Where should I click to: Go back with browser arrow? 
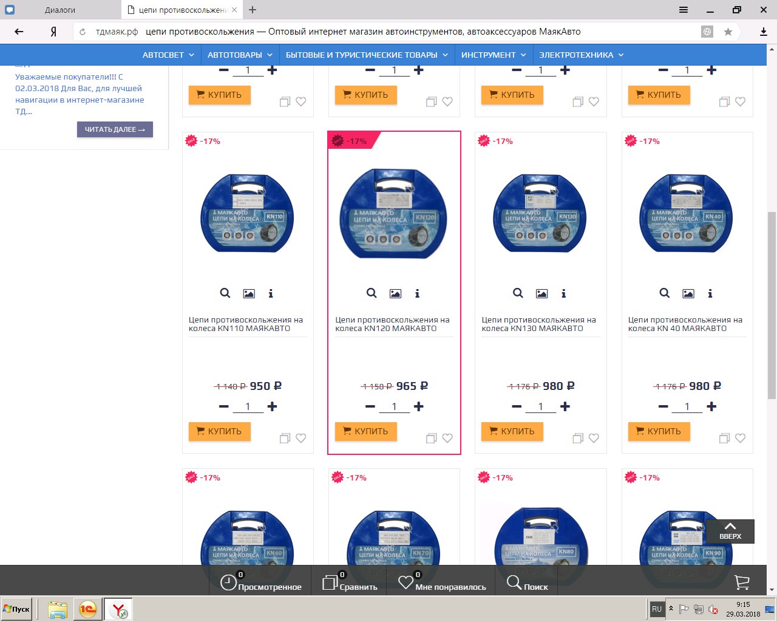click(x=19, y=32)
